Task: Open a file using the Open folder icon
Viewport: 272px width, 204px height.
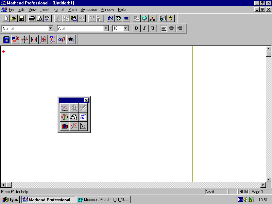Action: (14, 18)
